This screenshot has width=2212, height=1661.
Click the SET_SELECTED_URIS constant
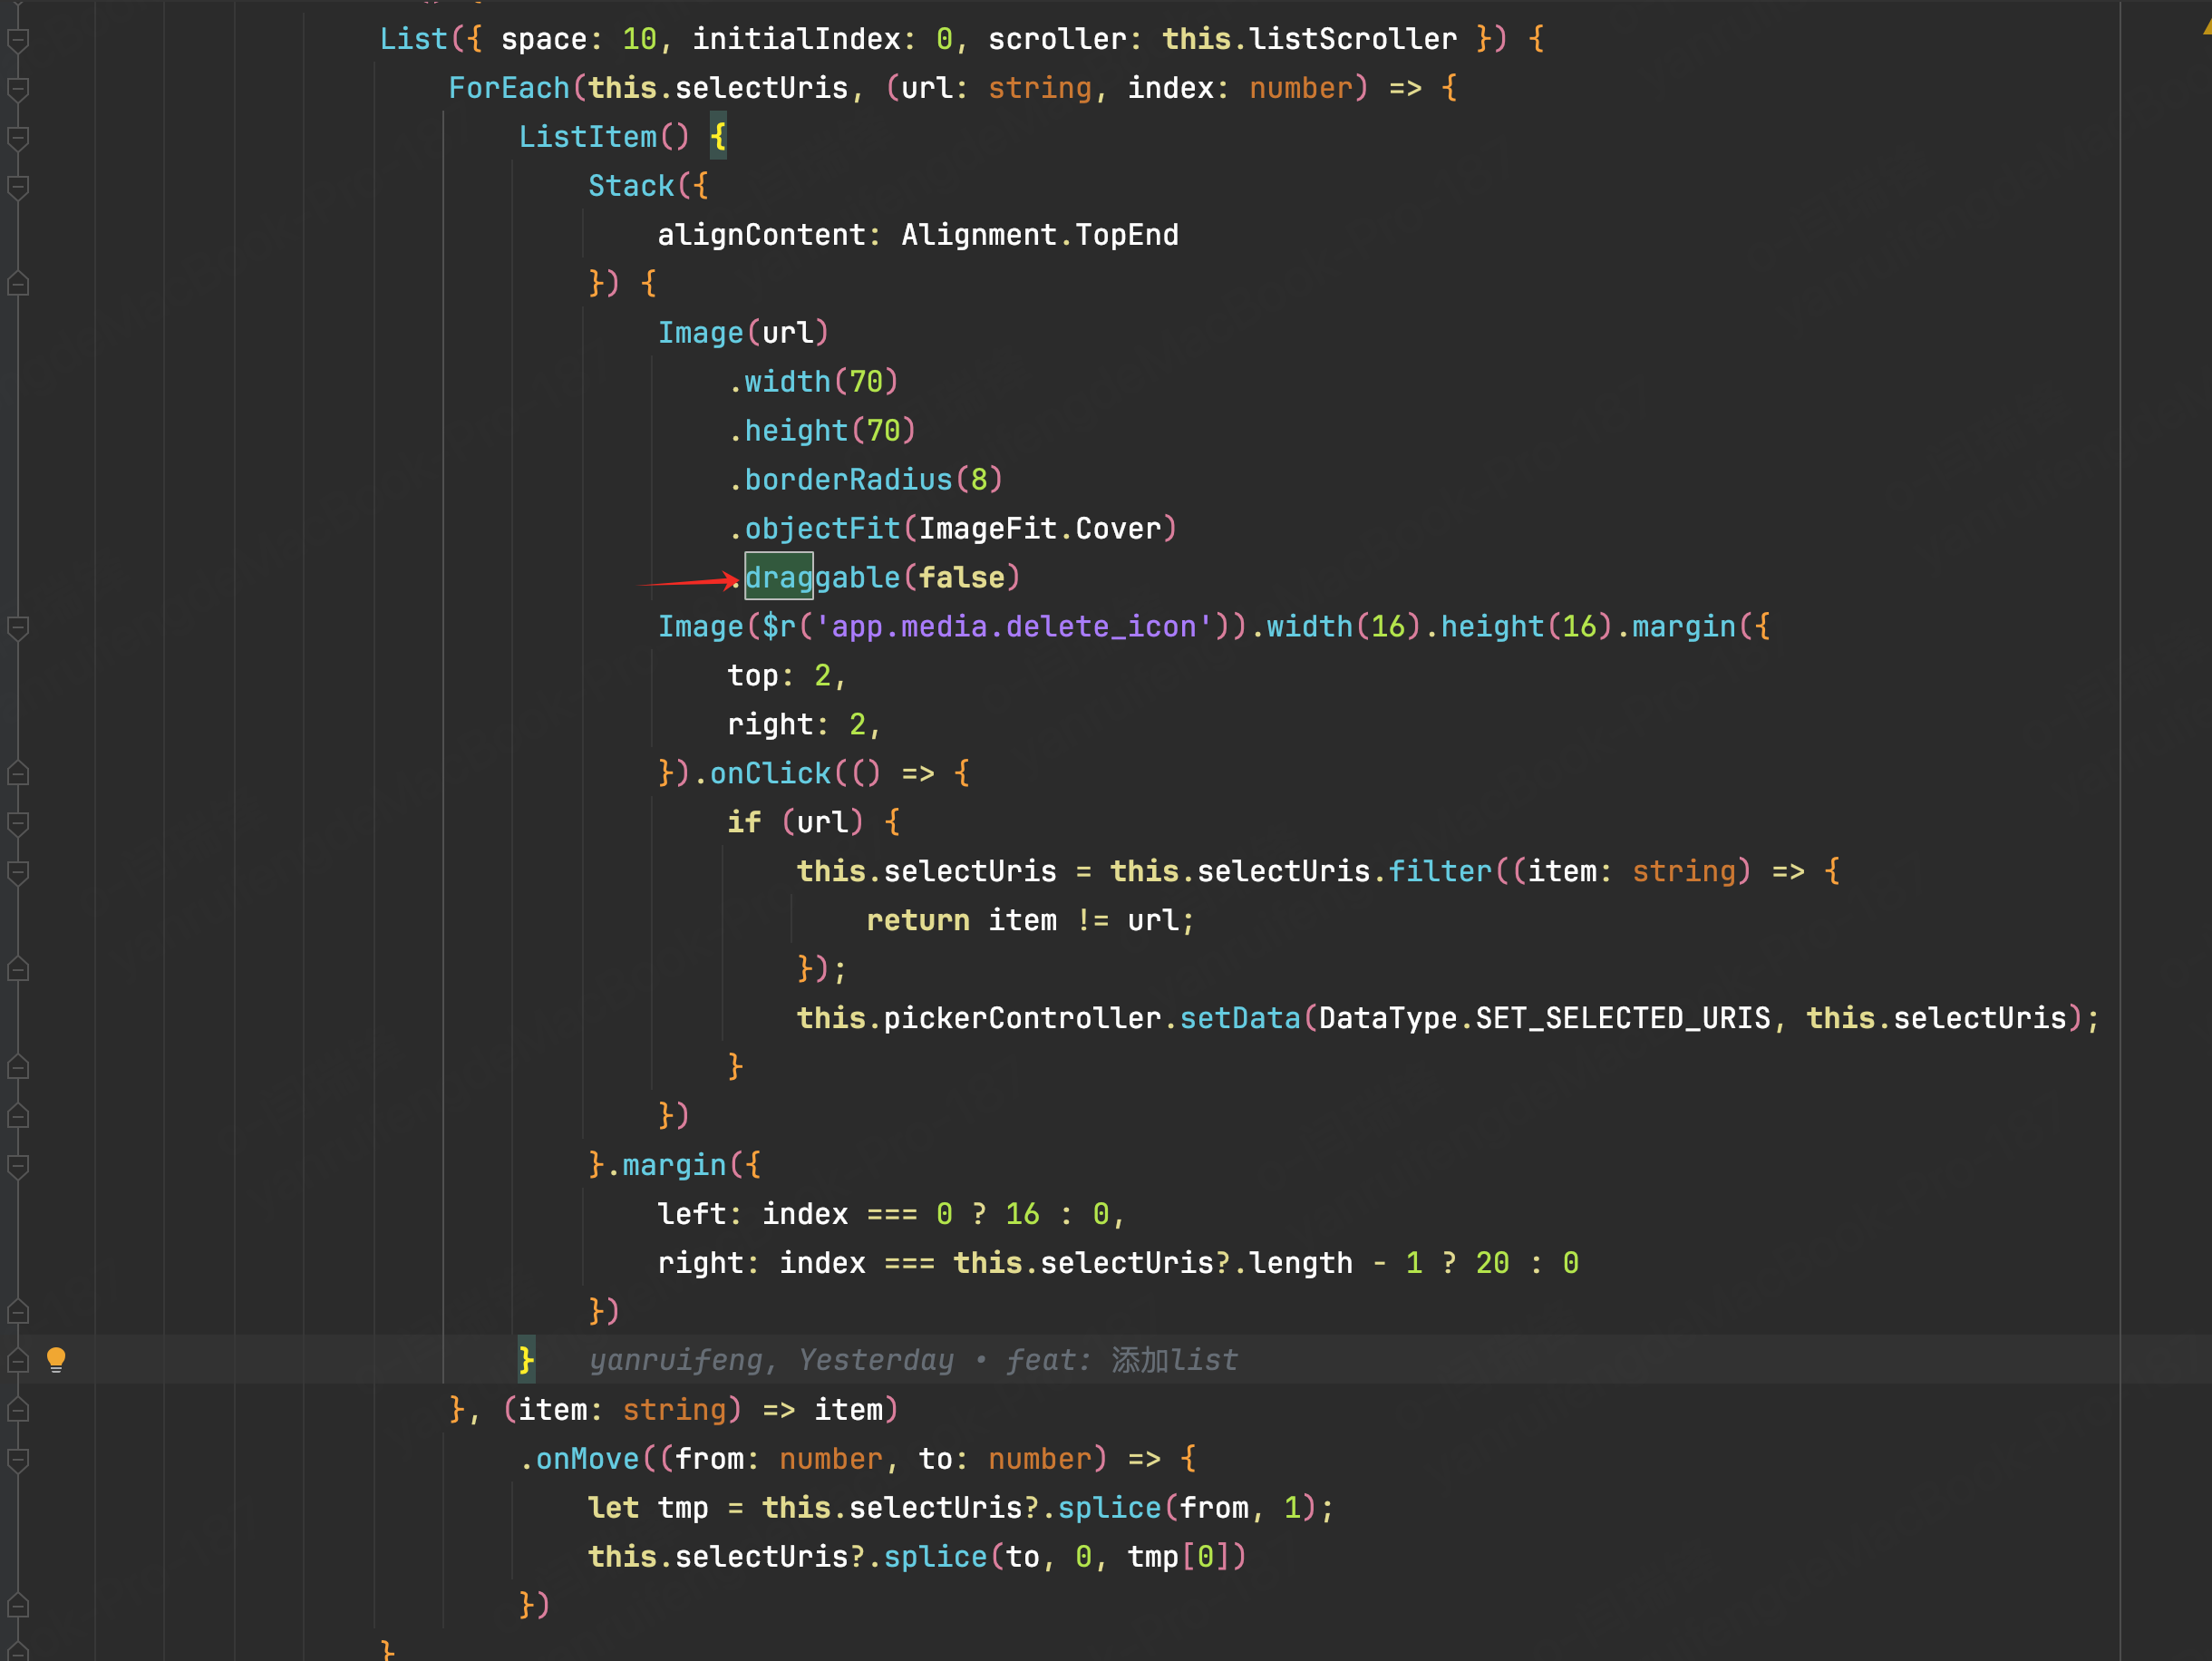click(x=1622, y=1018)
